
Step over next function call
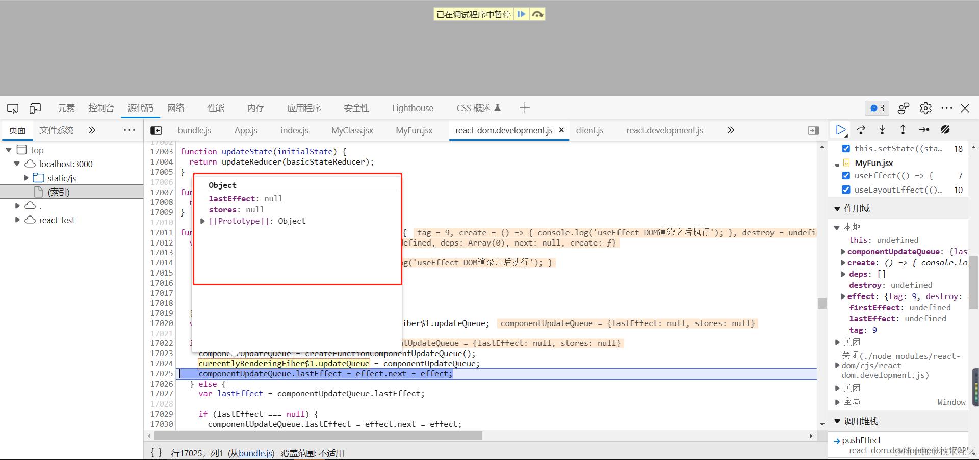[861, 130]
